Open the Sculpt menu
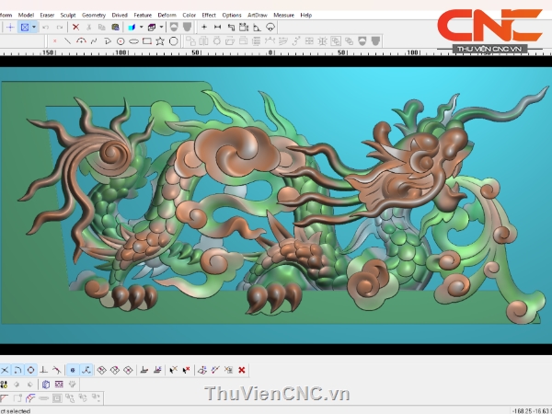The height and width of the screenshot is (414, 552). (68, 15)
